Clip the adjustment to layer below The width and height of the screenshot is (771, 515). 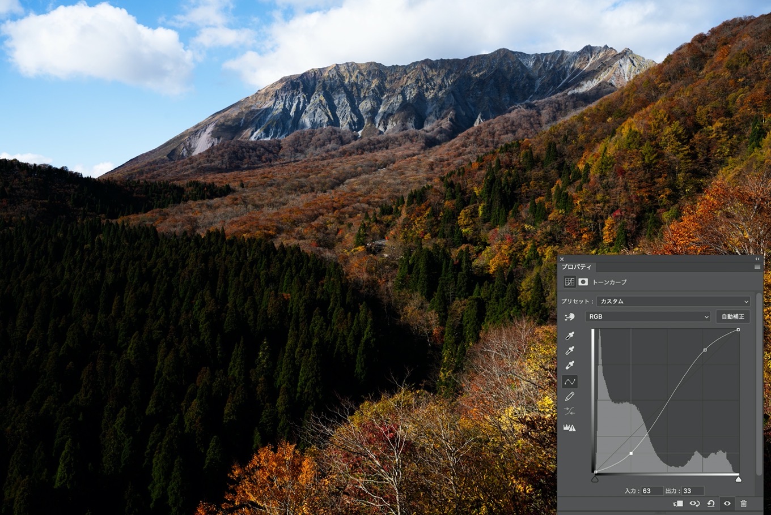pyautogui.click(x=678, y=503)
